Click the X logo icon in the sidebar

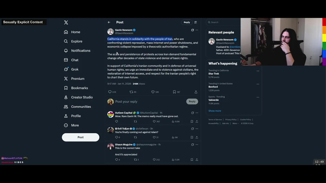coord(66,22)
